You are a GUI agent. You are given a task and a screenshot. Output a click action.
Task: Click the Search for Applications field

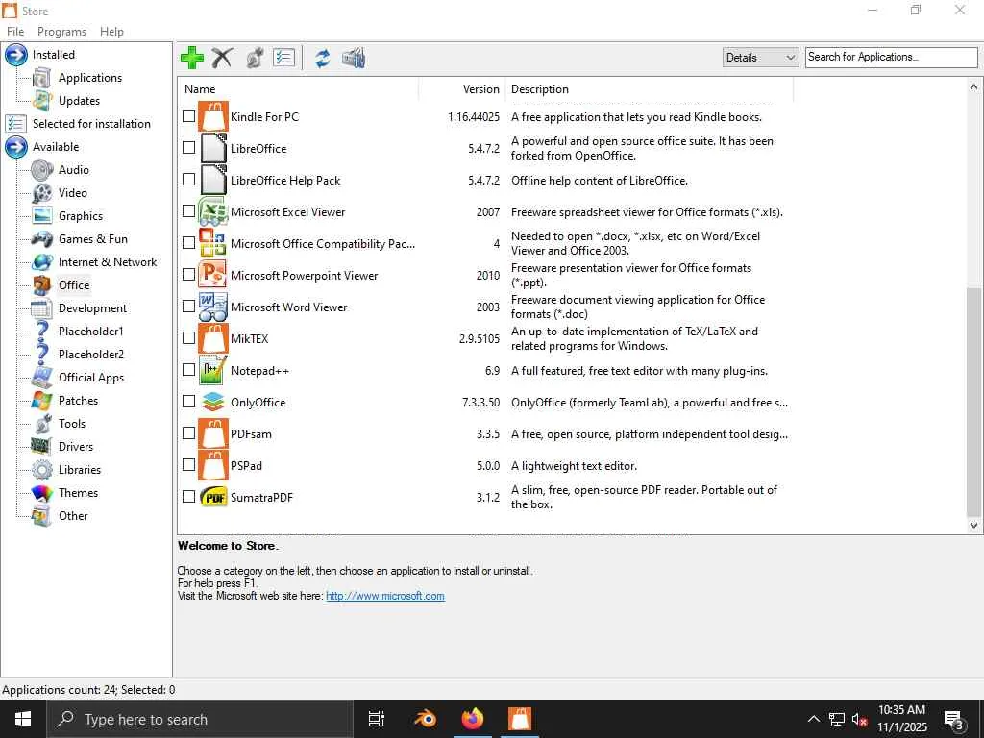891,57
